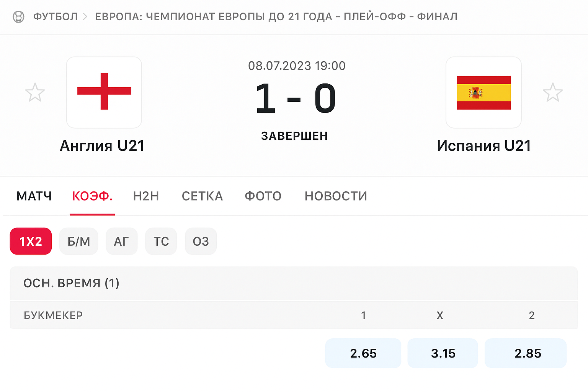Enable the 1X2 odds filter

coord(31,241)
